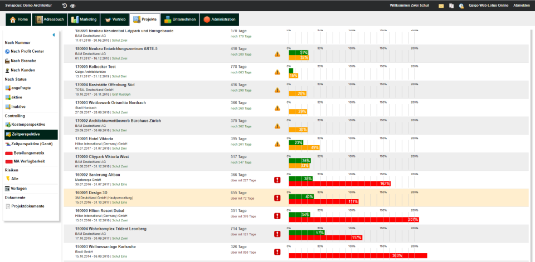Open the mail envelope icon

pyautogui.click(x=441, y=6)
